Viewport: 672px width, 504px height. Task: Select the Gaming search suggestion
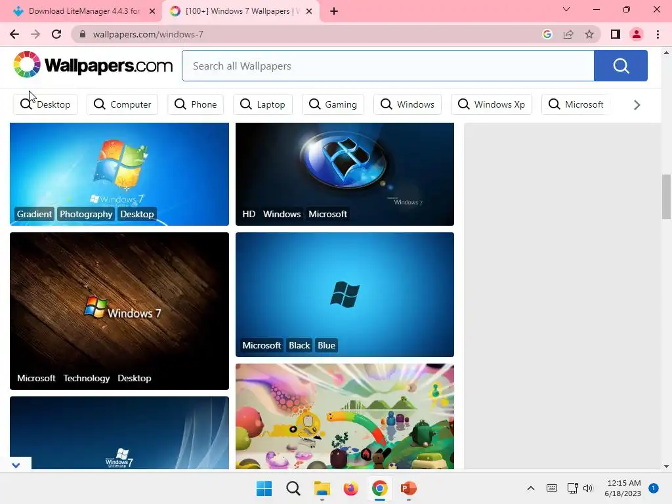[x=333, y=104]
